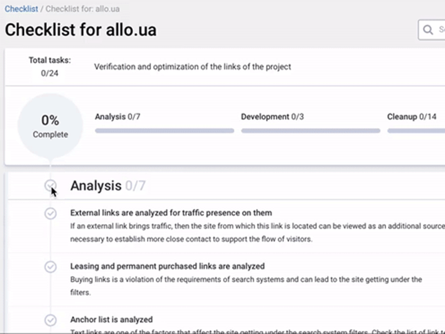445x334 pixels.
Task: Click the magnifying glass search icon
Action: pyautogui.click(x=428, y=30)
